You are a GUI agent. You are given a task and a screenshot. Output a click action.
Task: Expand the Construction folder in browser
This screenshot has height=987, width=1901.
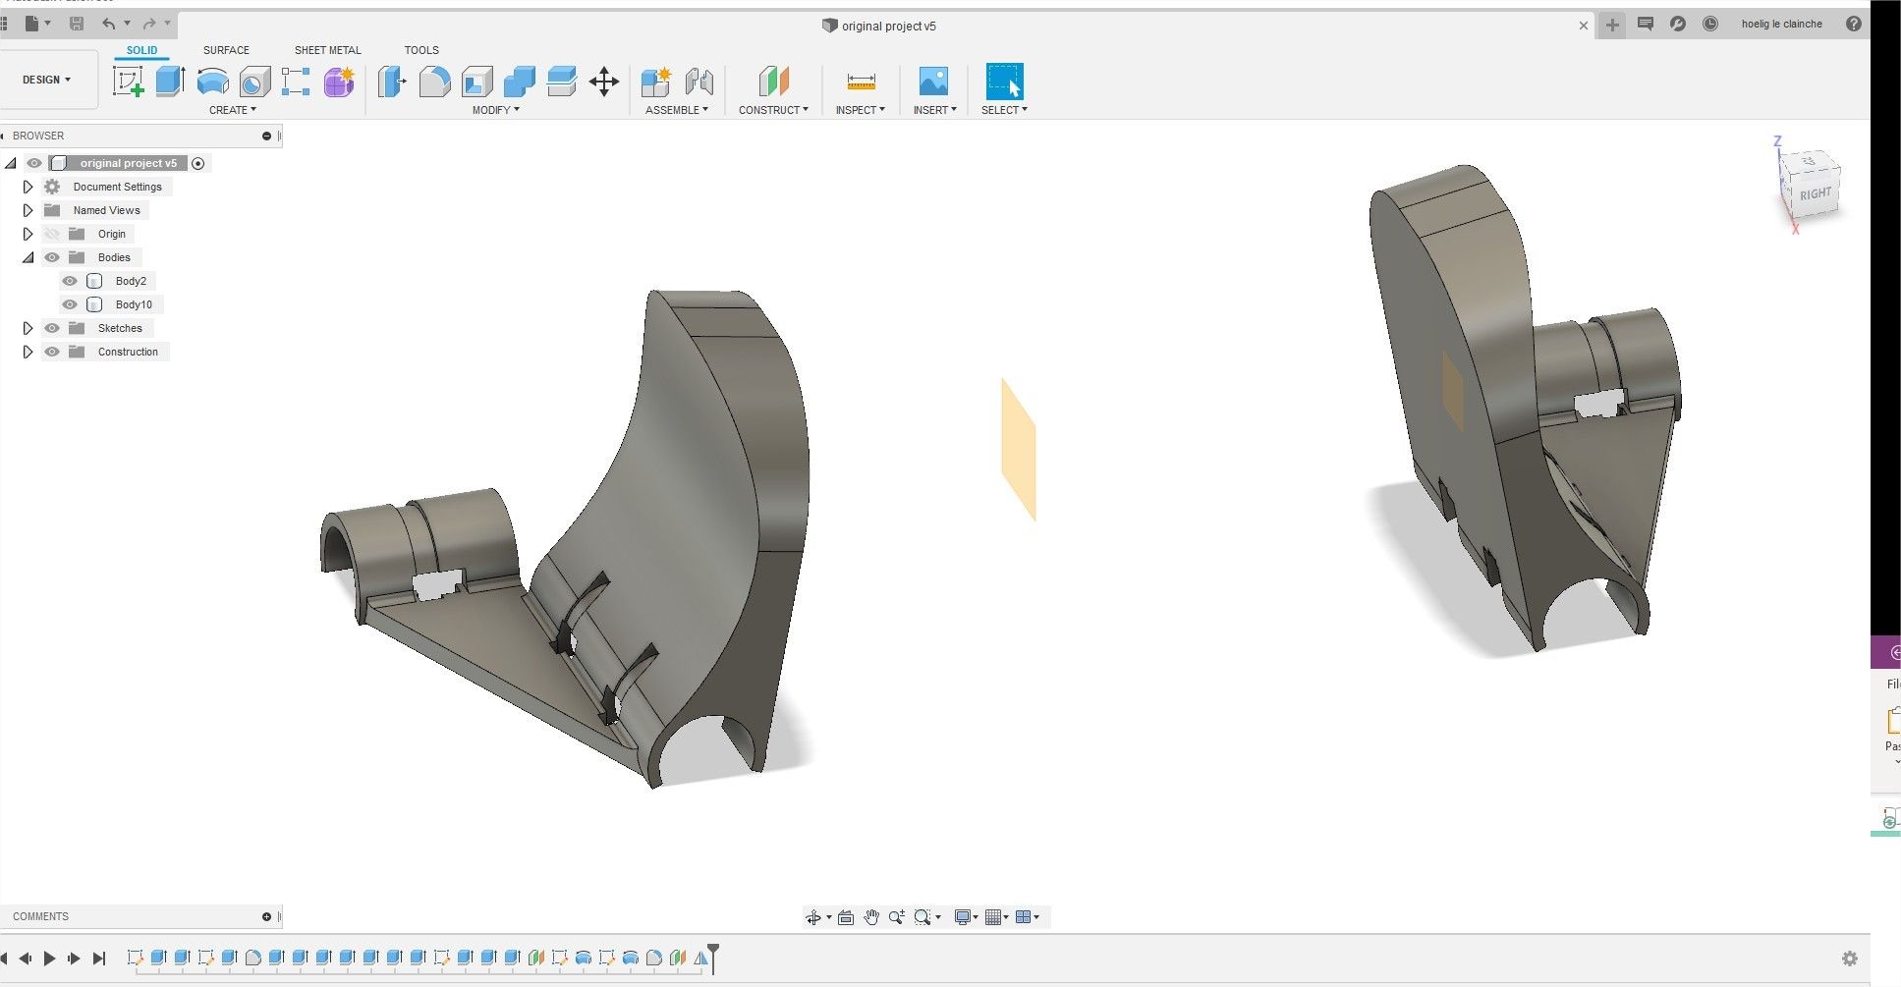28,352
